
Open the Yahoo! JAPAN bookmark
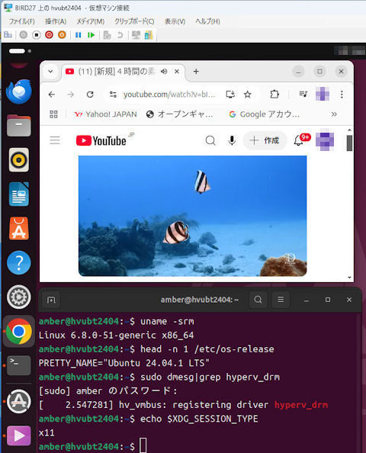coord(106,114)
